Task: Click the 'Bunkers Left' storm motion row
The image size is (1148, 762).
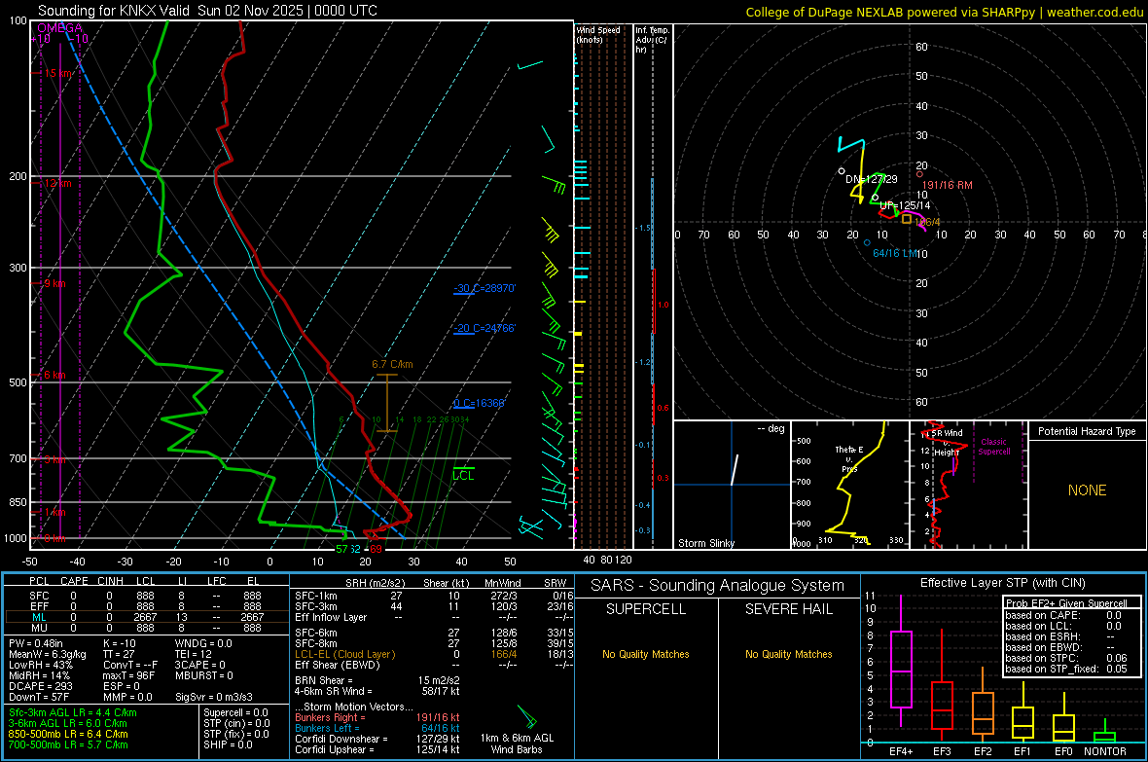Action: 377,728
